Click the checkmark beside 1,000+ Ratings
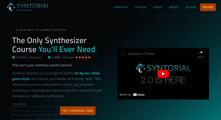 pyautogui.click(x=49, y=57)
